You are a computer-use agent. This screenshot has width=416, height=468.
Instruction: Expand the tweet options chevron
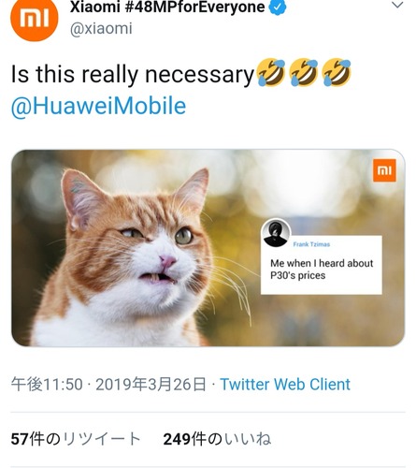(x=397, y=5)
